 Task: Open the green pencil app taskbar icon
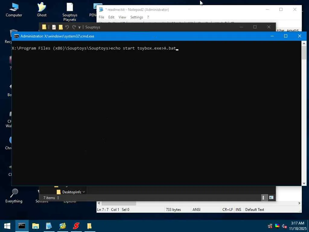pyautogui.click(x=62, y=226)
